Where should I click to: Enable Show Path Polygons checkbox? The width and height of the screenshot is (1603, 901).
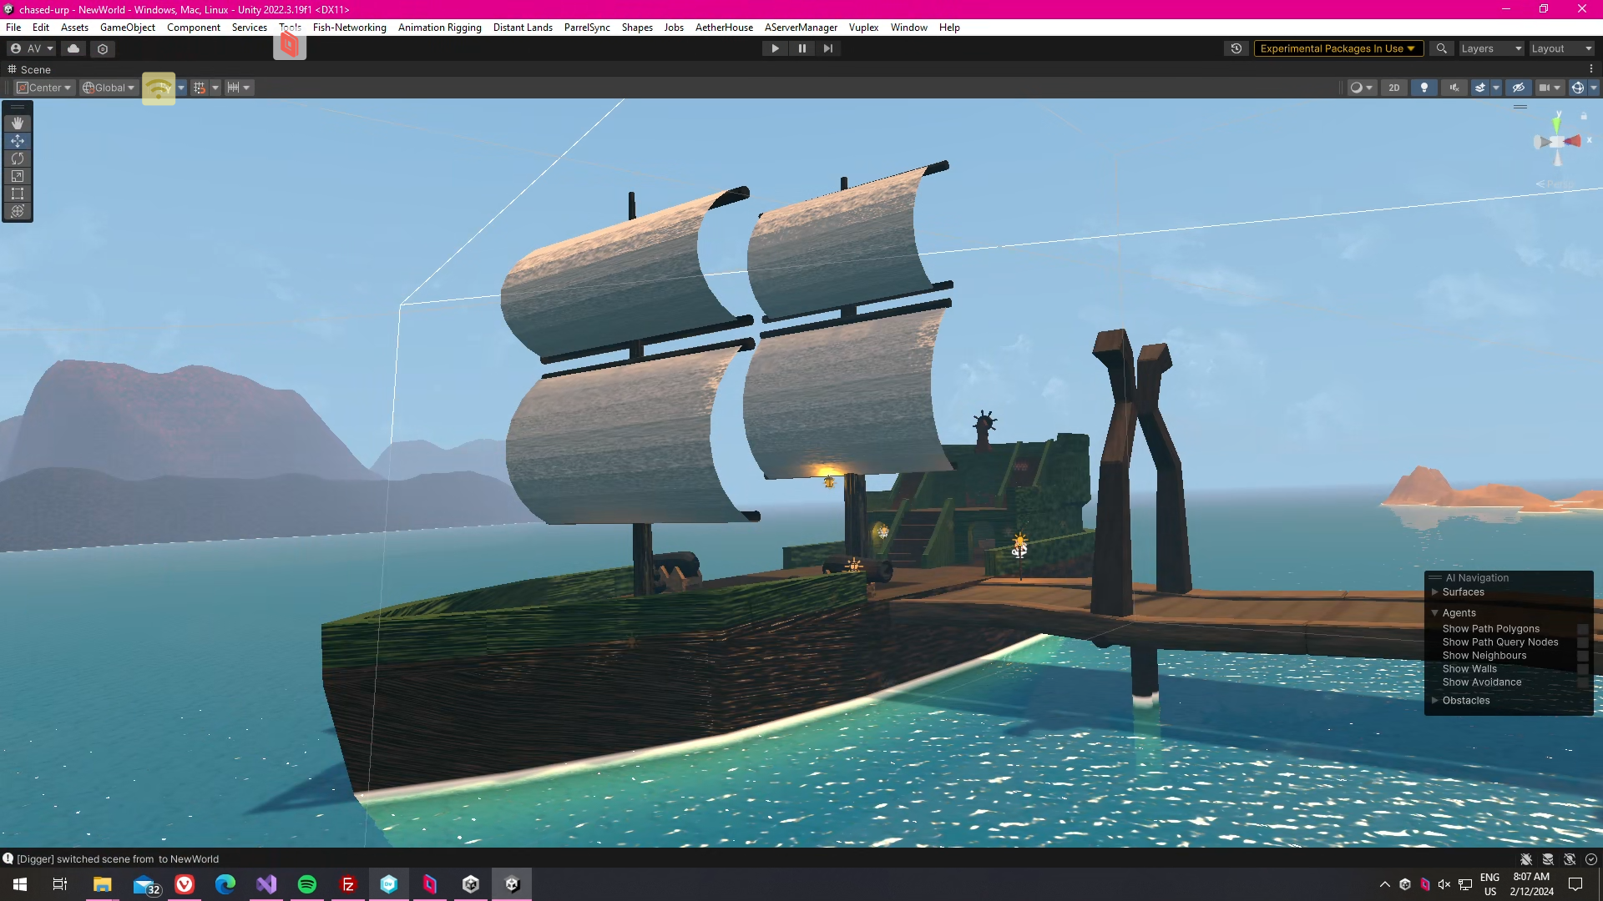point(1582,629)
